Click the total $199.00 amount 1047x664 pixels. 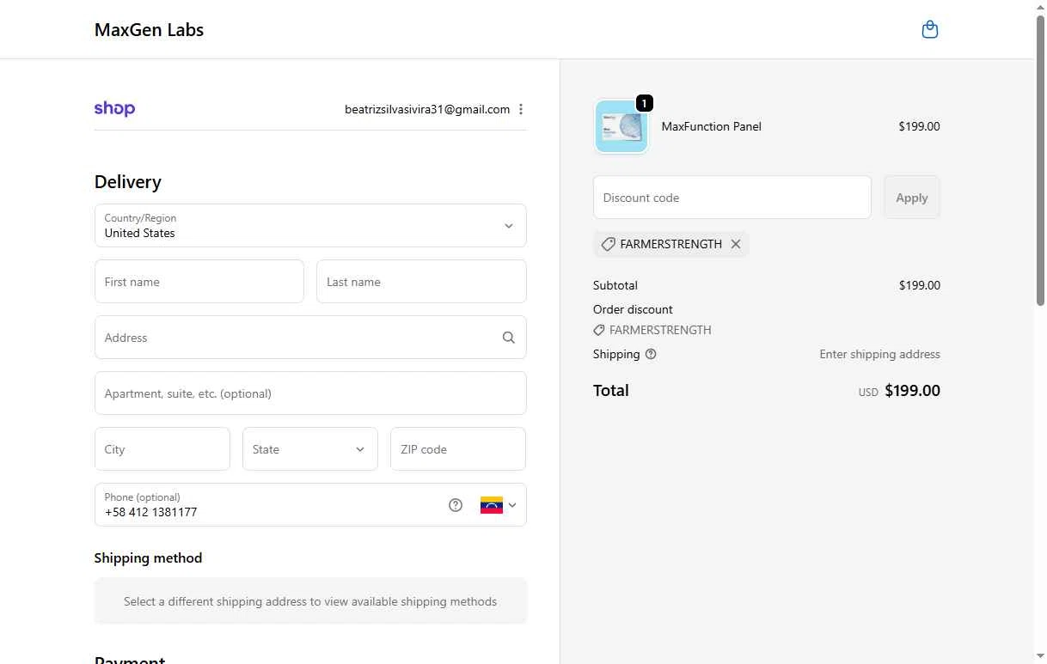click(x=912, y=391)
